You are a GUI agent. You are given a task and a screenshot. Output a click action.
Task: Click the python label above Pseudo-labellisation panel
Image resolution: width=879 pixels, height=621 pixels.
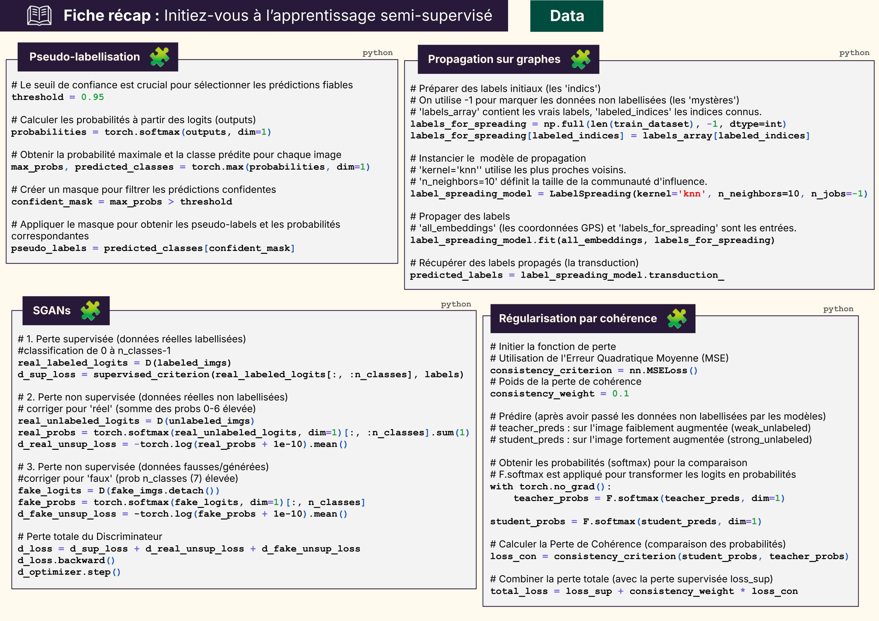coord(378,52)
